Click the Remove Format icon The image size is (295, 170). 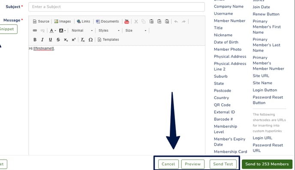click(83, 40)
